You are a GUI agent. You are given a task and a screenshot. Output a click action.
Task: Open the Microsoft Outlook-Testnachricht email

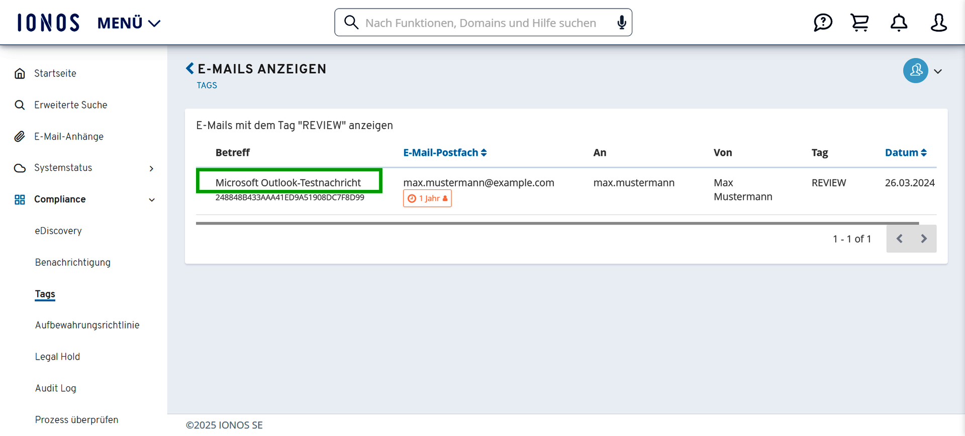(288, 183)
